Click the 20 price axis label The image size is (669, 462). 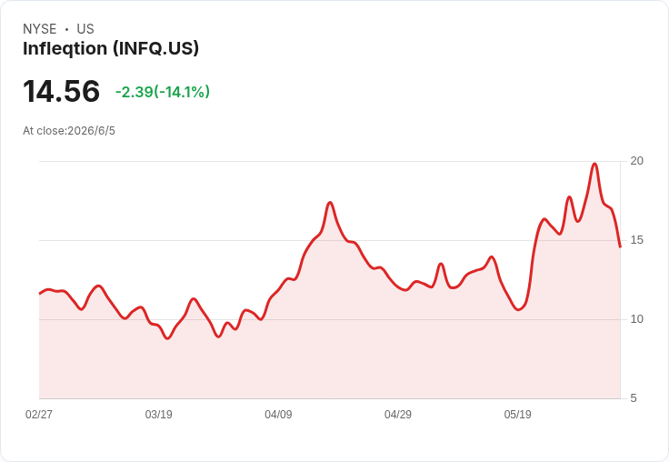click(636, 161)
